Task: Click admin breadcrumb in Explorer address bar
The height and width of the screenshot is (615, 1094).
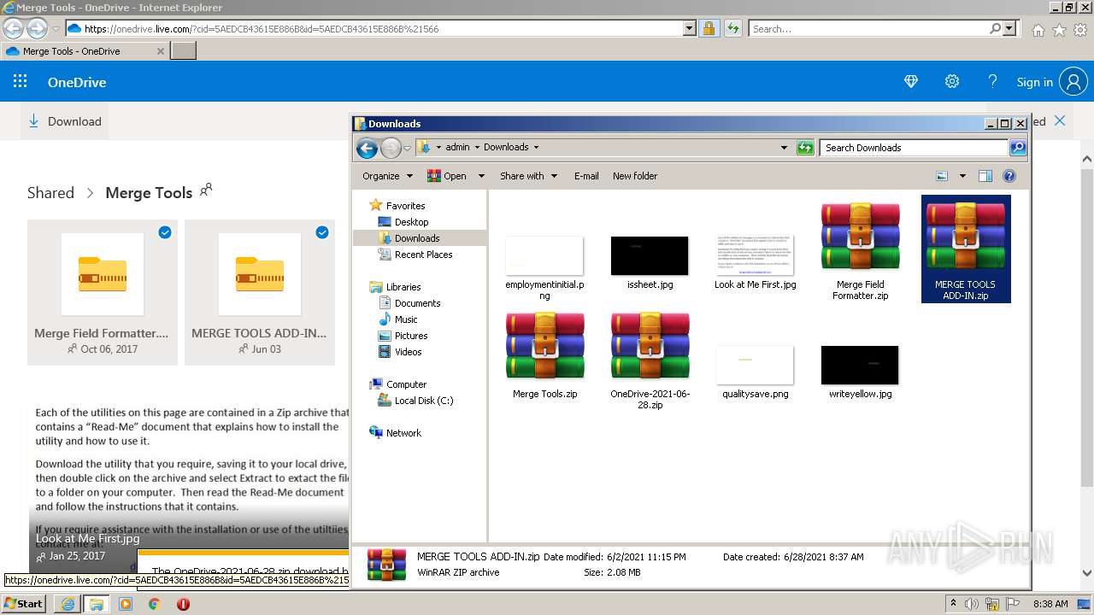Action: [457, 147]
